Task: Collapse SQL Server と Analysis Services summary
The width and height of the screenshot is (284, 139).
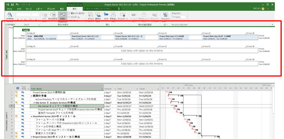Action: coord(34,103)
